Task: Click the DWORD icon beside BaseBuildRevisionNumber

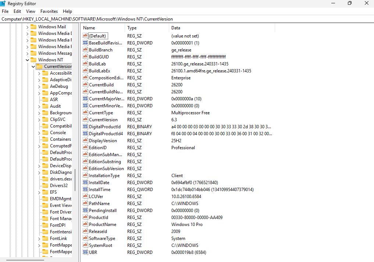Action: tap(85, 43)
